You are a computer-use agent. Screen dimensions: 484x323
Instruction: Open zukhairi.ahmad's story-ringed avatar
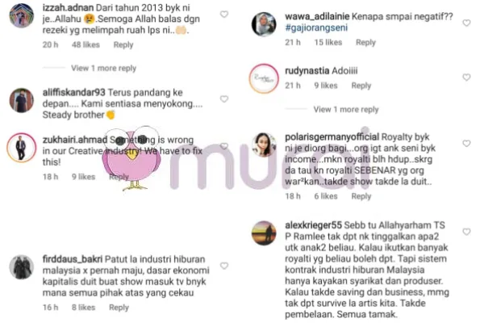coord(21,148)
